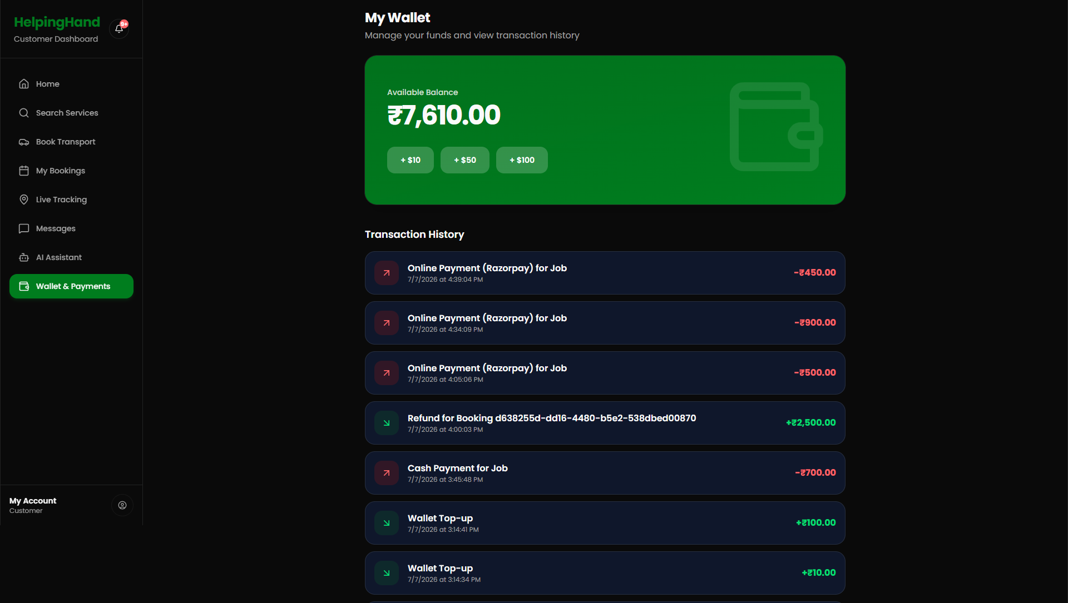Click outgoing arrow icon for ₹500.00 payment
Screen dimensions: 1068x603
click(387, 373)
